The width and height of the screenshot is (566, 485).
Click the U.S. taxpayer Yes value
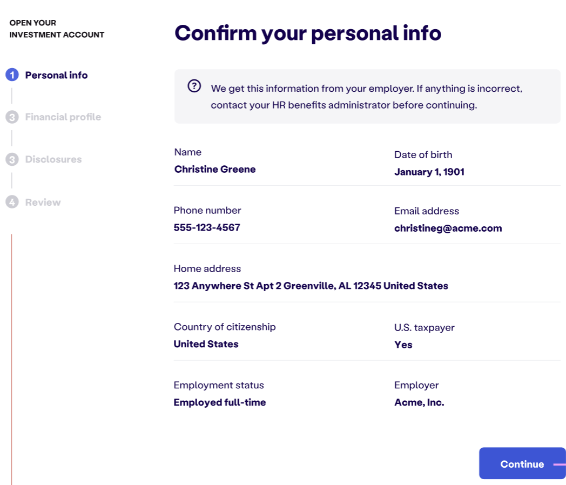coord(403,345)
